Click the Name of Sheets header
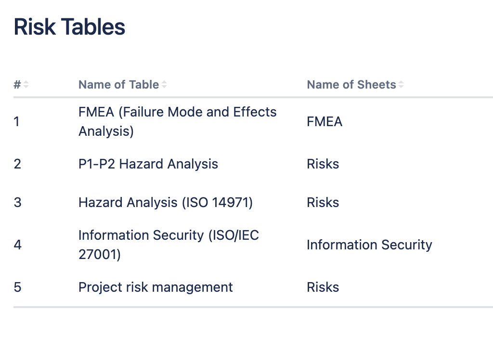This screenshot has width=493, height=363. (x=351, y=85)
